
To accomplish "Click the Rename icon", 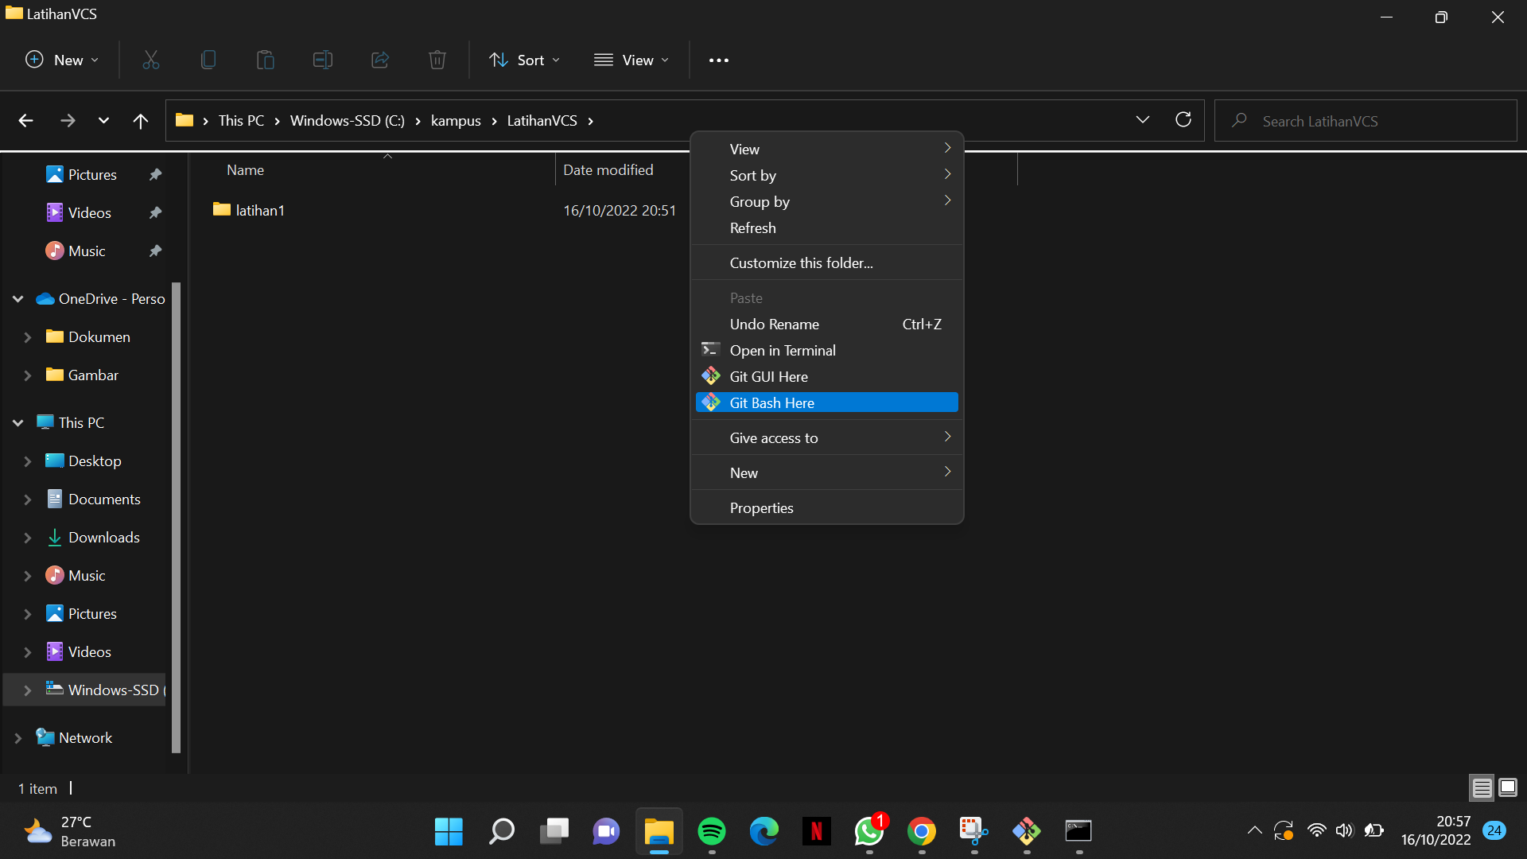I will [322, 60].
